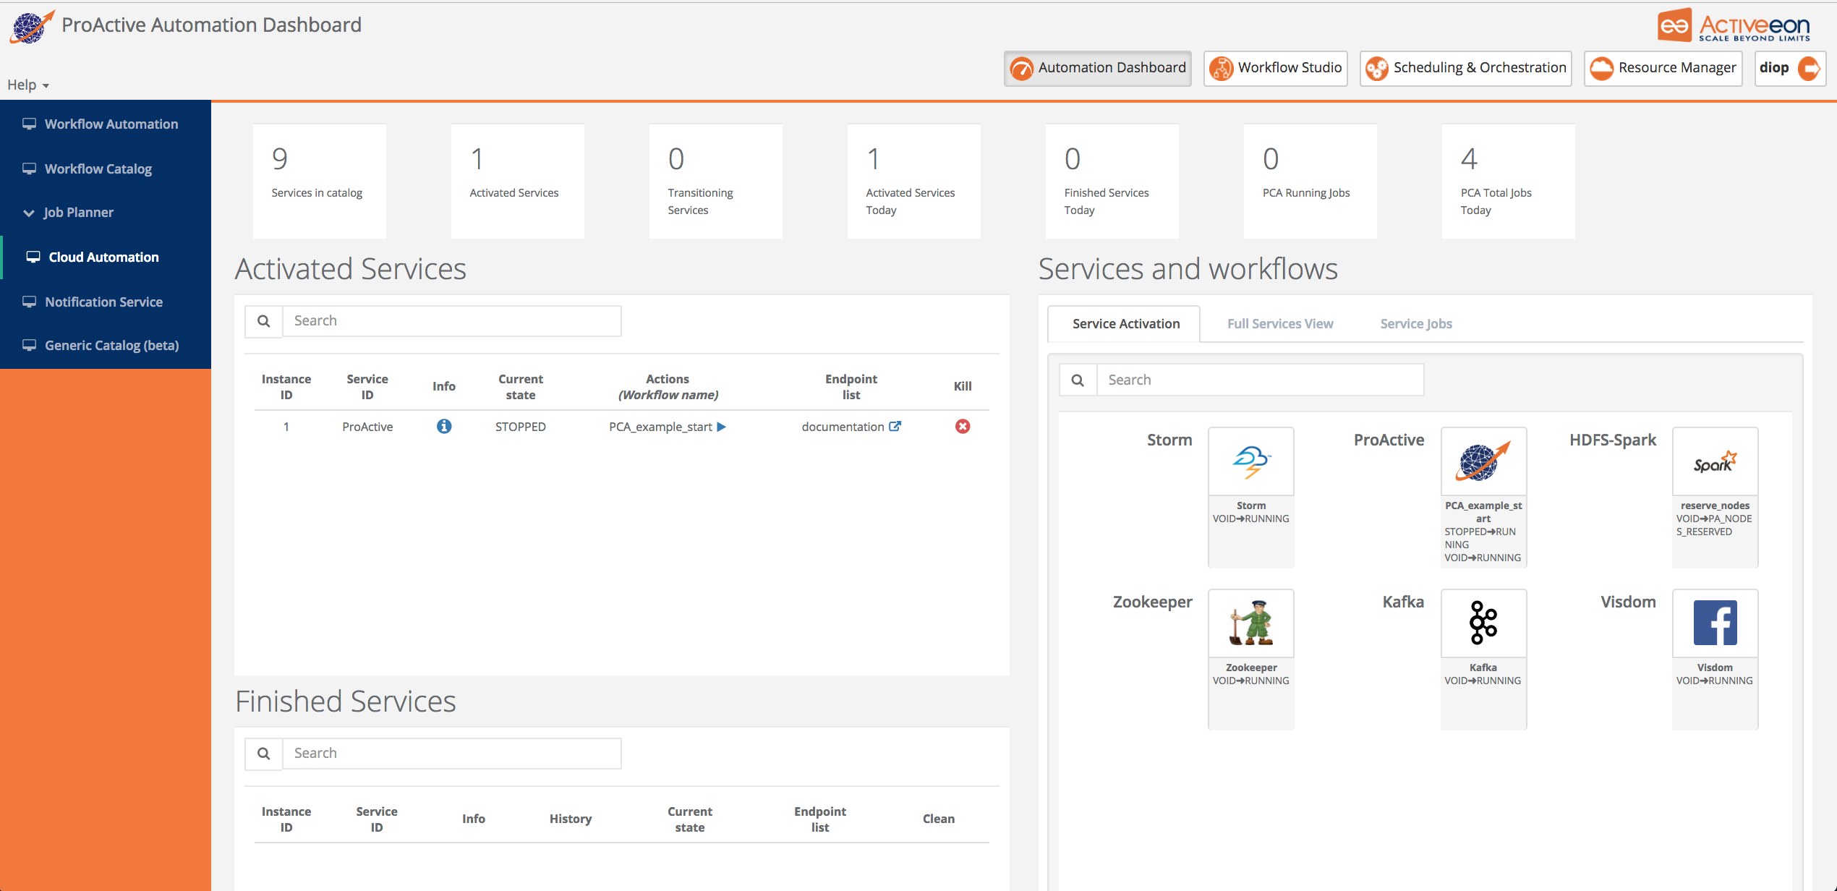Click the PCA Total Jobs Today card
Screen dimensions: 1837x891
point(1508,181)
